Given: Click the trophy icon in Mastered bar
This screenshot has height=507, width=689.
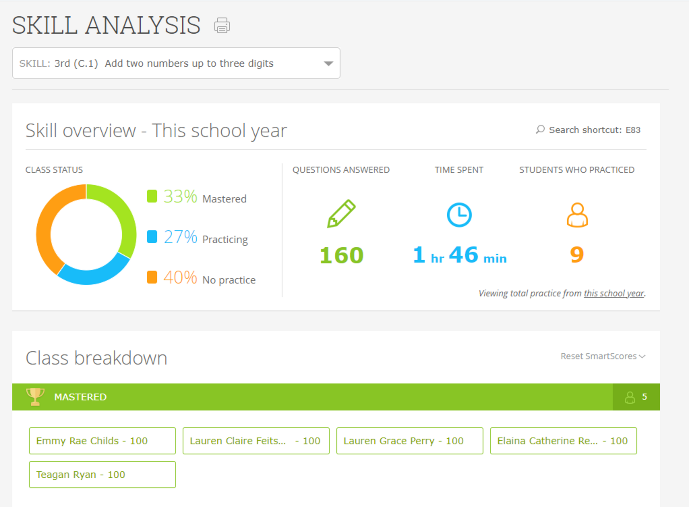Looking at the screenshot, I should pyautogui.click(x=35, y=397).
